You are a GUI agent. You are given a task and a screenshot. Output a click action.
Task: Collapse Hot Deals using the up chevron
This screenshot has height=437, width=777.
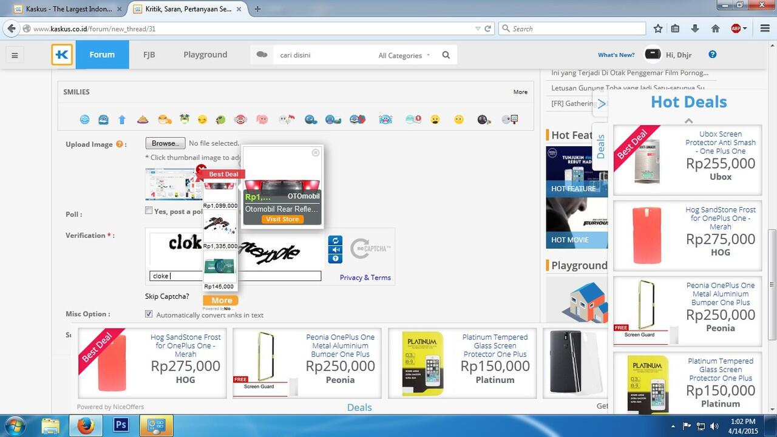[688, 121]
